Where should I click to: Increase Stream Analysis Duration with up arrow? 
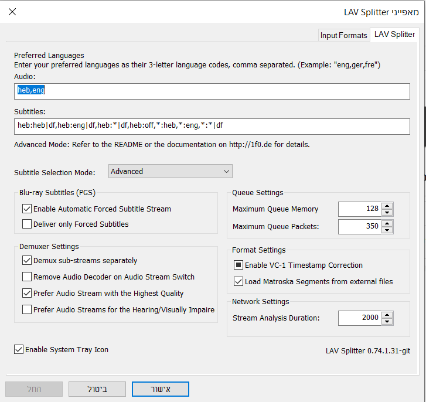click(x=387, y=315)
